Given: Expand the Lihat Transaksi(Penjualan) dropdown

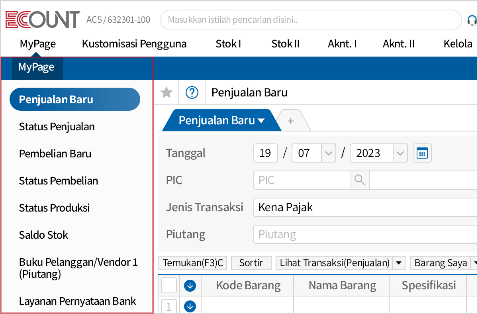Looking at the screenshot, I should (x=400, y=263).
